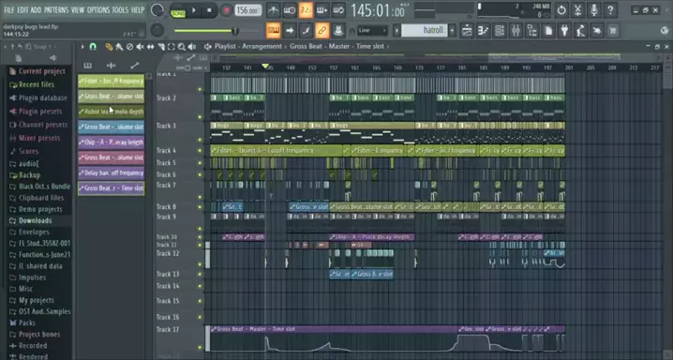Image resolution: width=673 pixels, height=360 pixels.
Task: Select the Zoom tool in playlist
Action: tap(182, 47)
